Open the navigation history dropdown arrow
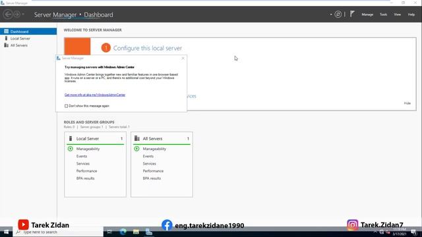Screen dimensions: 422x237 [x=23, y=14]
